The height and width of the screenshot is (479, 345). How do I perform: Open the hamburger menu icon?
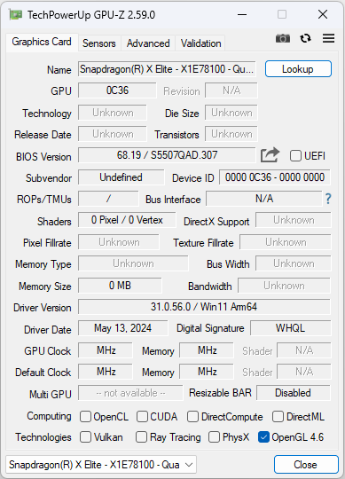pyautogui.click(x=328, y=38)
